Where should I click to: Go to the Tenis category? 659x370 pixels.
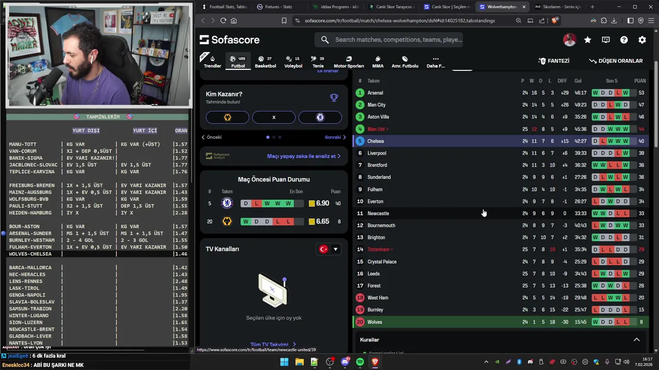318,62
